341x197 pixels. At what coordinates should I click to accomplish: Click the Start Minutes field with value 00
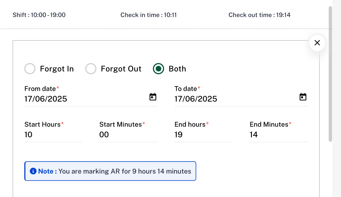click(128, 135)
